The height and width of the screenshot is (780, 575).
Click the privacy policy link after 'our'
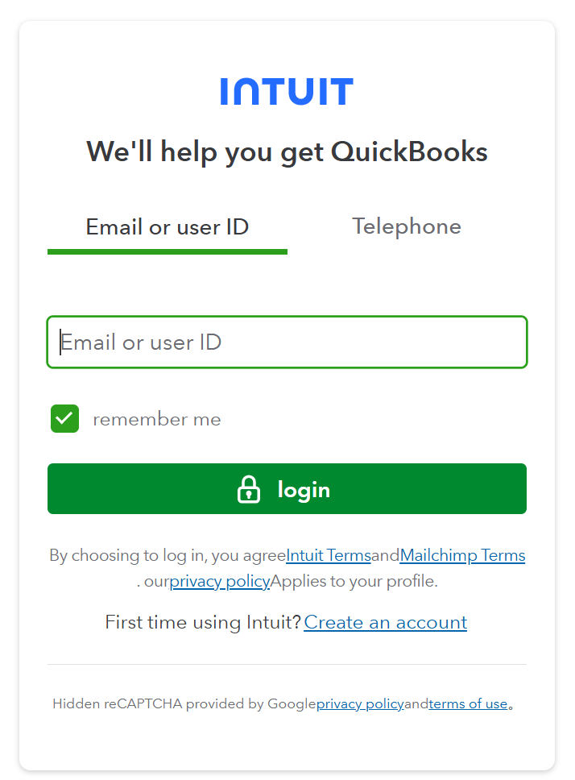pyautogui.click(x=219, y=581)
